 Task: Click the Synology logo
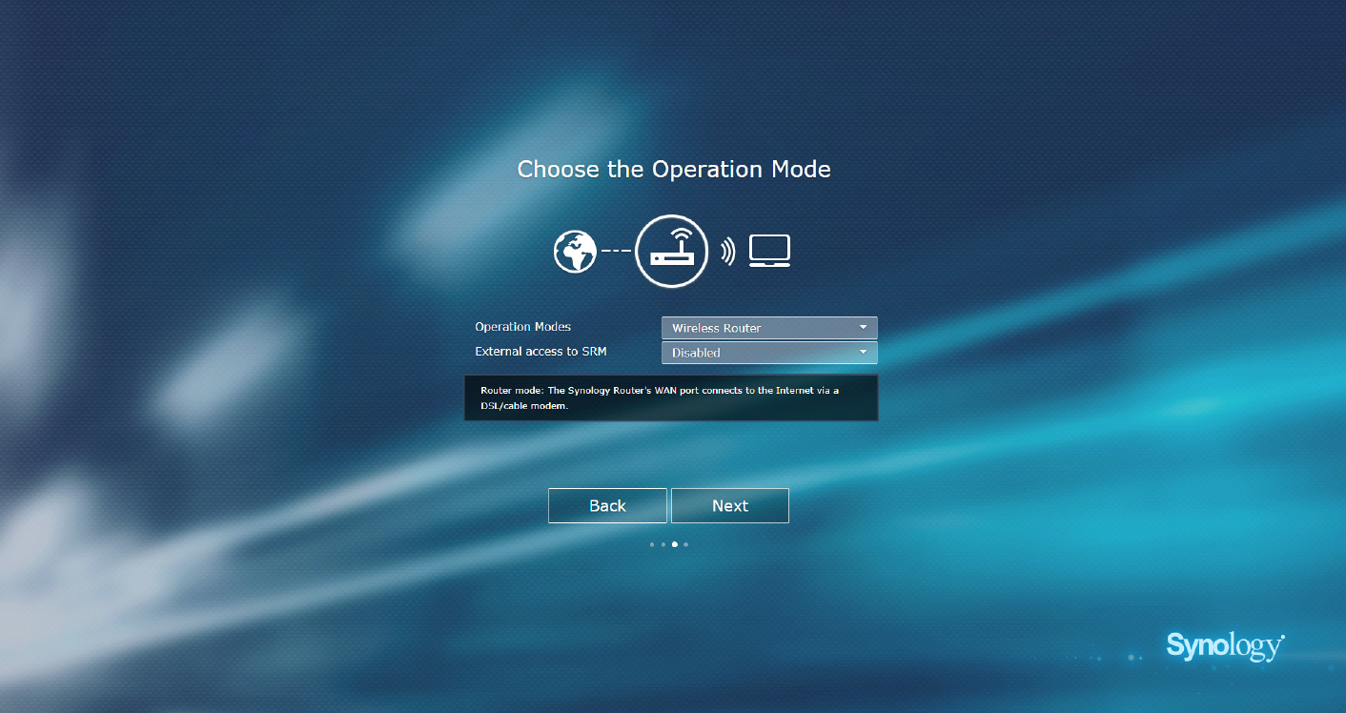[x=1225, y=645]
